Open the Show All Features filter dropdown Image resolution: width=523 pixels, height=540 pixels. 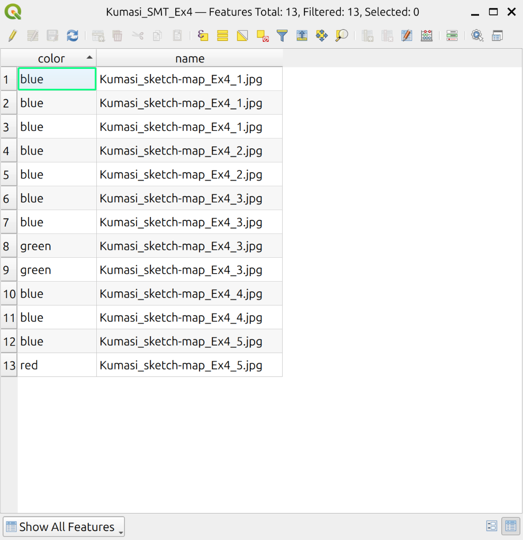click(x=64, y=527)
